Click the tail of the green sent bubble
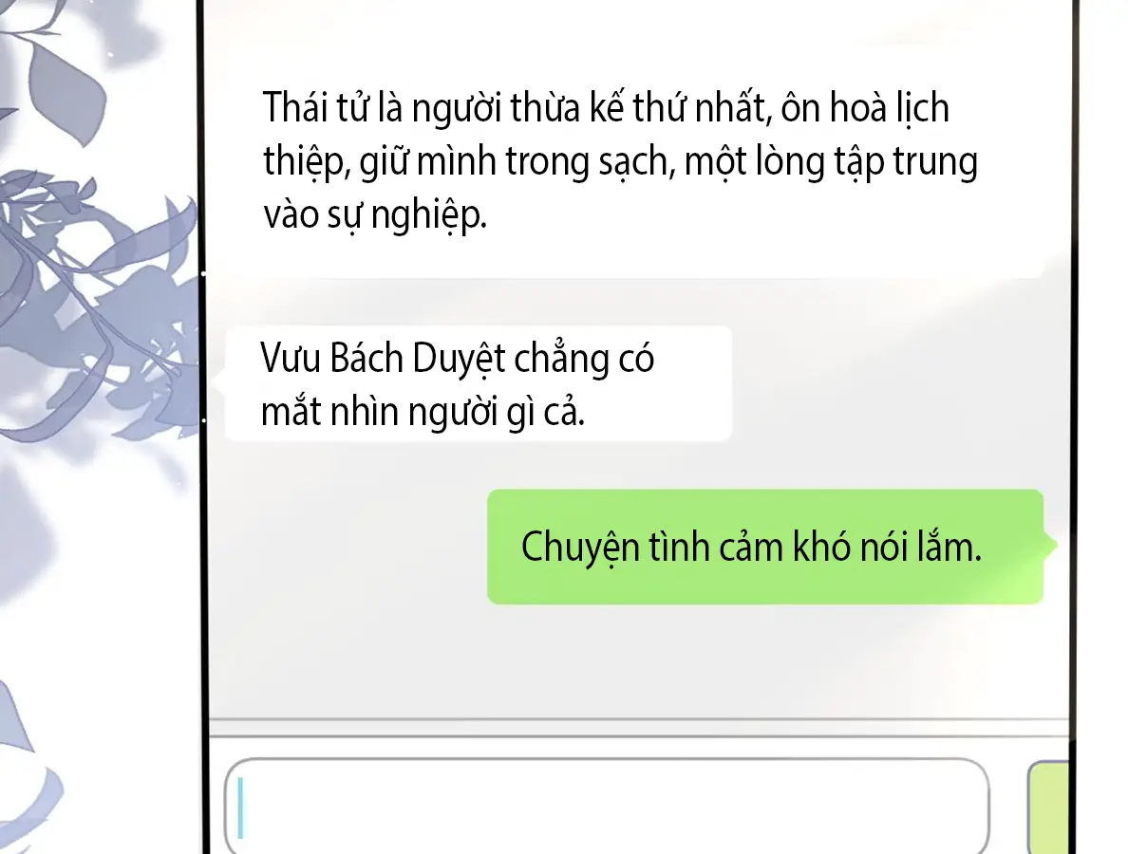The height and width of the screenshot is (854, 1128). click(x=1050, y=545)
